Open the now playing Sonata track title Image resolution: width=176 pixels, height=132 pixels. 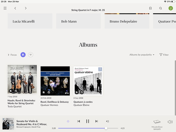(x=32, y=123)
